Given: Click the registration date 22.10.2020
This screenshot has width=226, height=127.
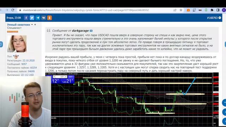Looking at the screenshot, I should click(x=28, y=60).
